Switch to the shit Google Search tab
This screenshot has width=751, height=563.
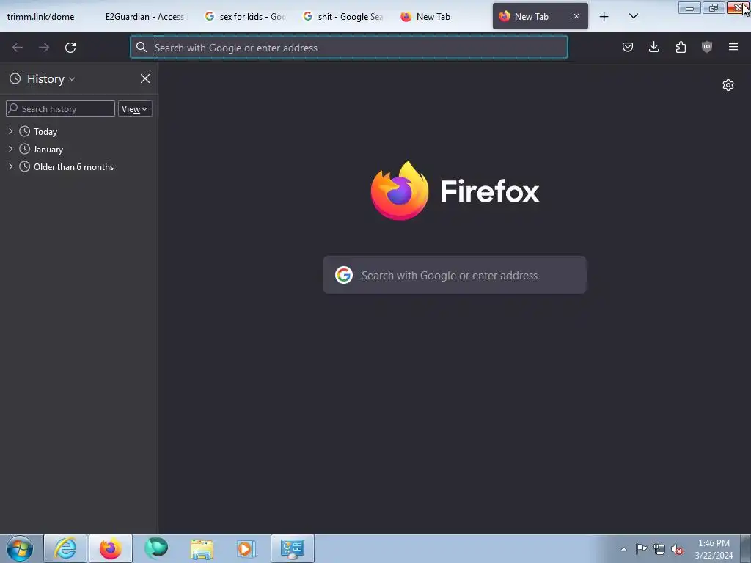343,17
